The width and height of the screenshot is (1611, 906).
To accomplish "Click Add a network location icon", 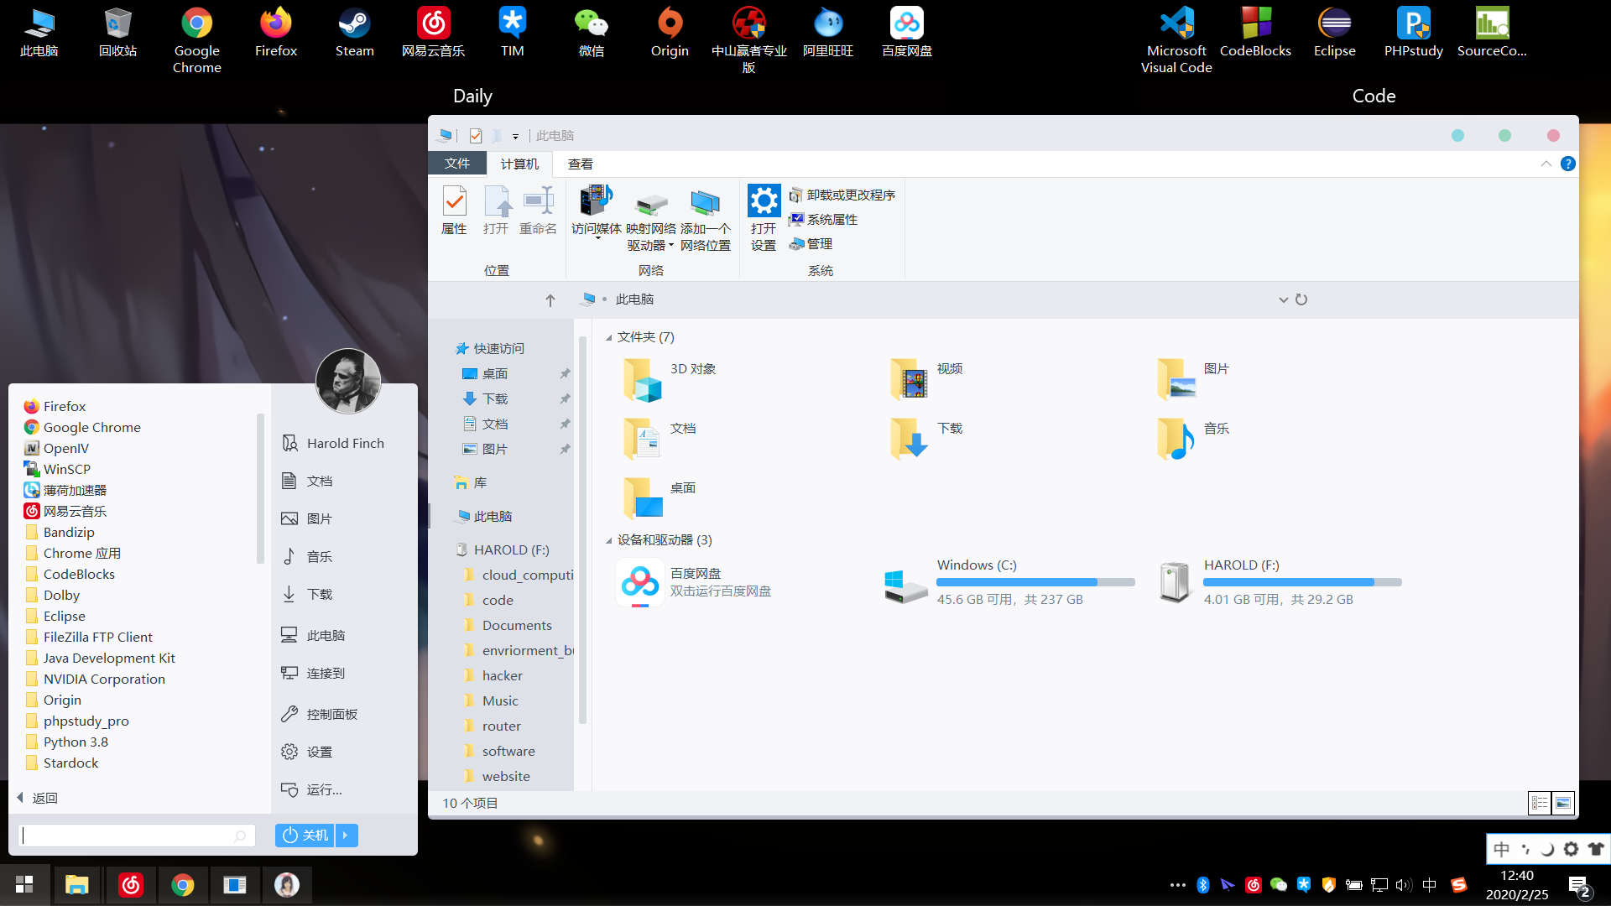I will [705, 204].
